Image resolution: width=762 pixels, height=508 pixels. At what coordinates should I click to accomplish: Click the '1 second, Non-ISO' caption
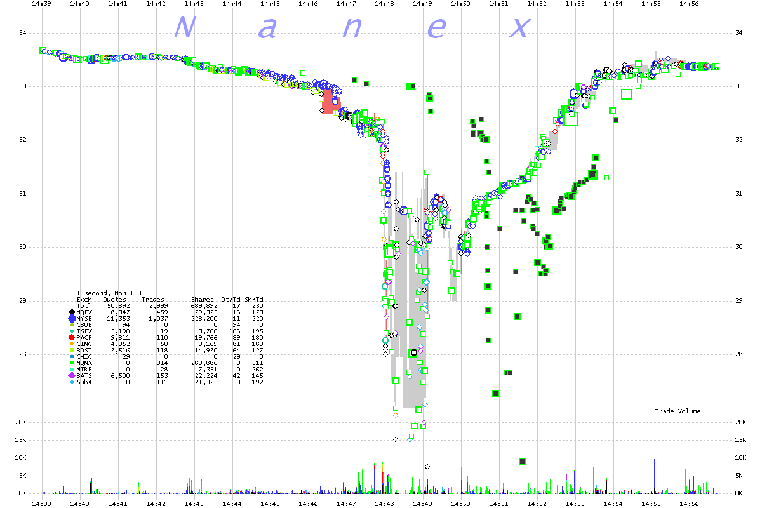[x=109, y=293]
